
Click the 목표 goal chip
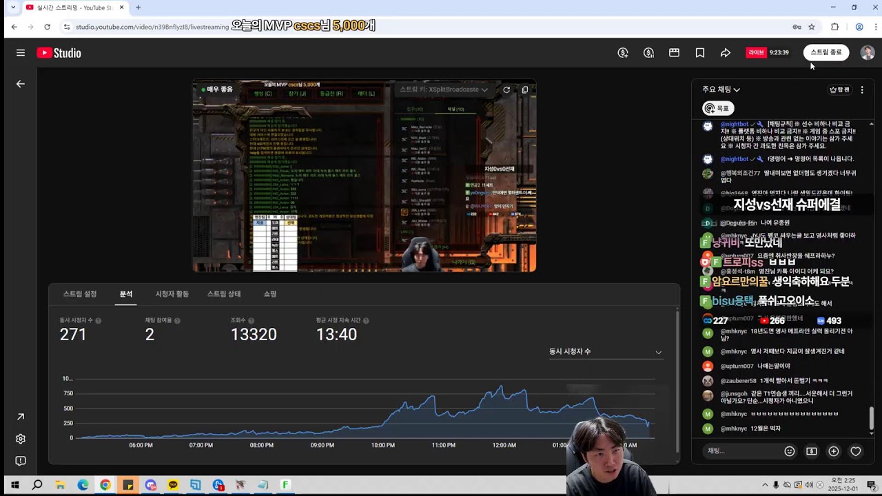[x=718, y=108]
